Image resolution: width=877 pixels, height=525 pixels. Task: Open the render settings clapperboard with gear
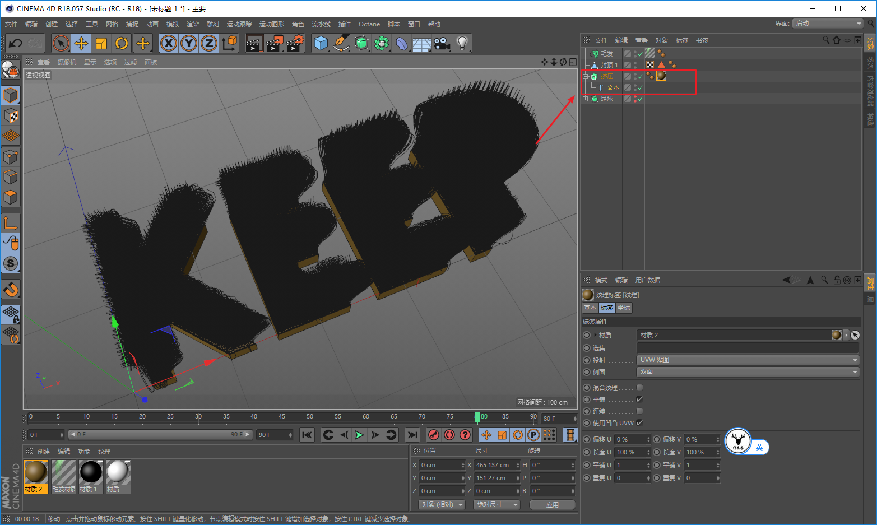(295, 43)
